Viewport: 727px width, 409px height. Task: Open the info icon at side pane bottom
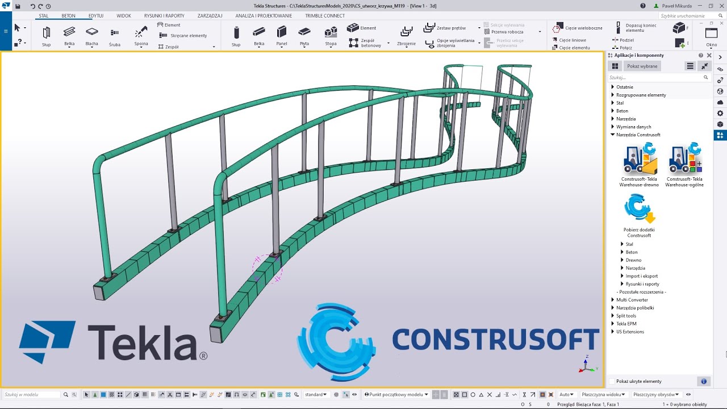704,381
